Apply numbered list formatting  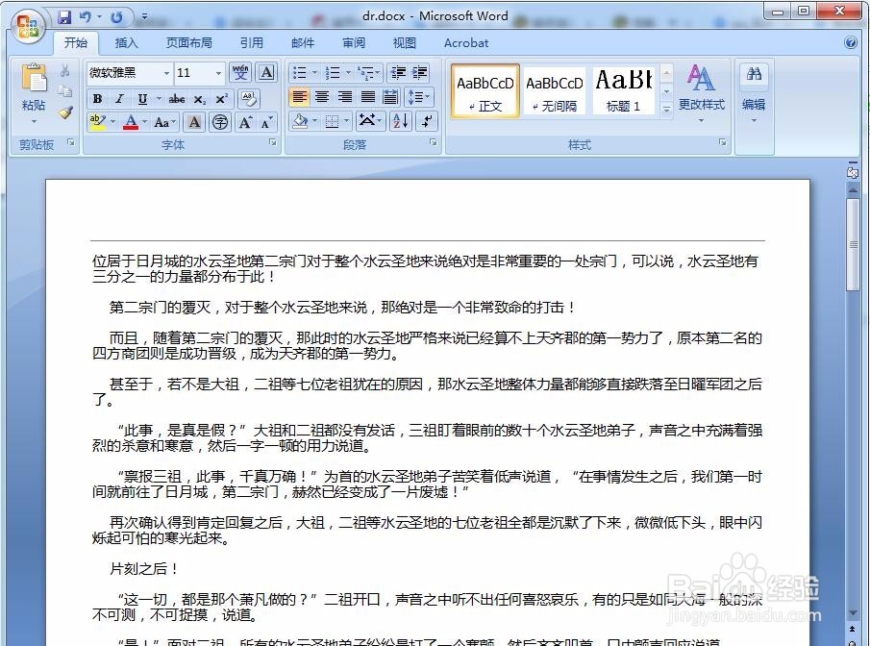click(333, 72)
